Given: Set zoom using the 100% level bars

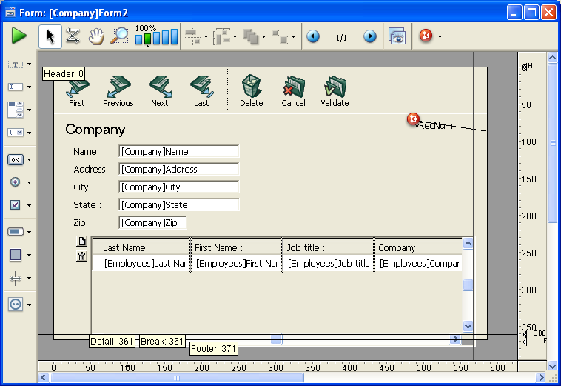Looking at the screenshot, I should tap(156, 36).
